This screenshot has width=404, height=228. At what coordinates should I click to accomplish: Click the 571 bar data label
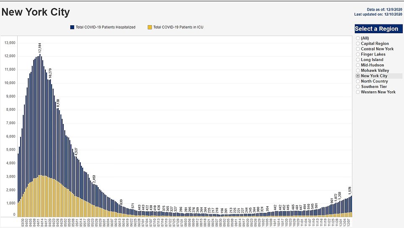coord(133,206)
